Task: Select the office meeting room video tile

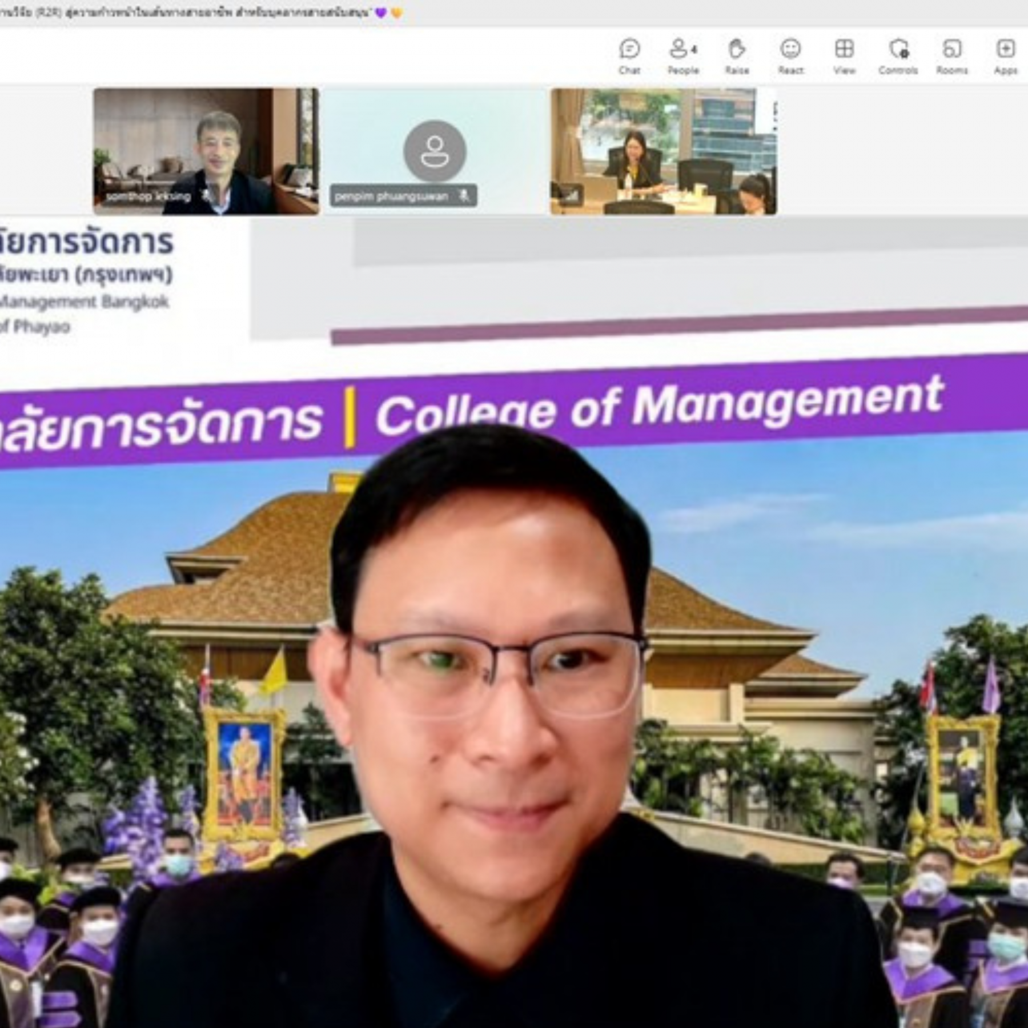Action: point(664,151)
